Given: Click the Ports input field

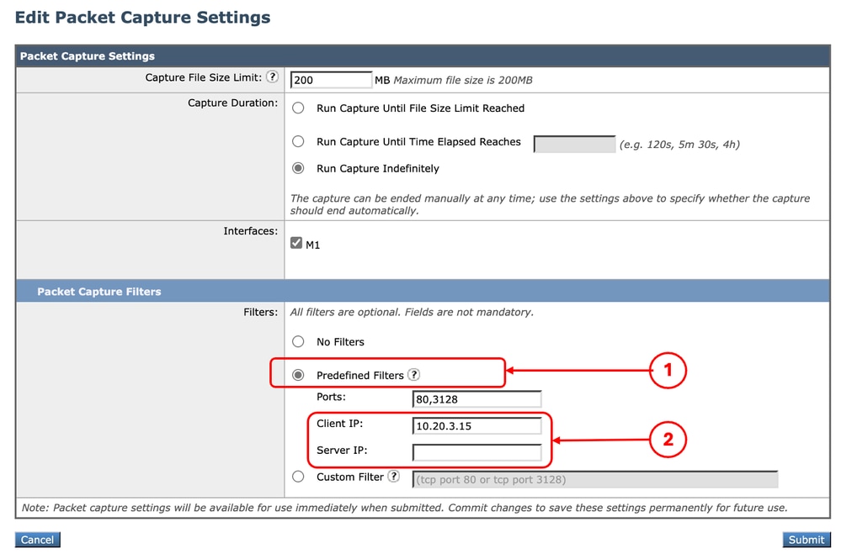Looking at the screenshot, I should coord(476,399).
